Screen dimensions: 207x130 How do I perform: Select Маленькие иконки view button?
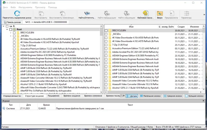point(150,96)
